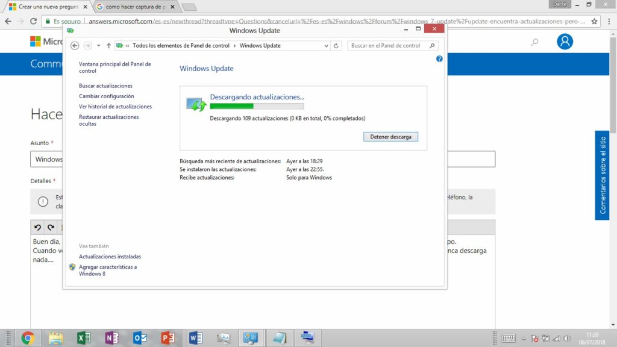This screenshot has width=617, height=347.
Task: Launch OneNote from the taskbar
Action: pos(111,338)
